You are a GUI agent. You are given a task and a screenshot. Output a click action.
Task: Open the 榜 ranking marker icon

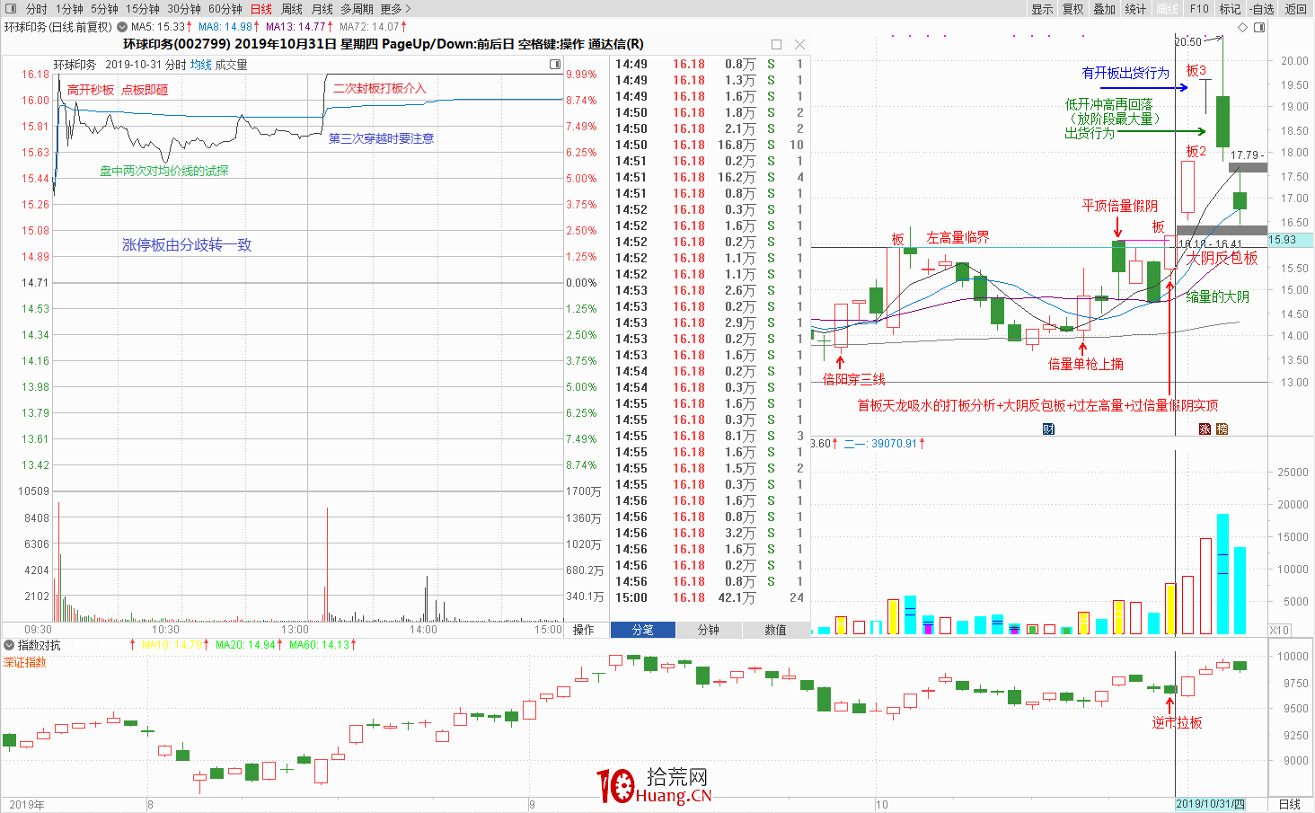(x=1222, y=429)
